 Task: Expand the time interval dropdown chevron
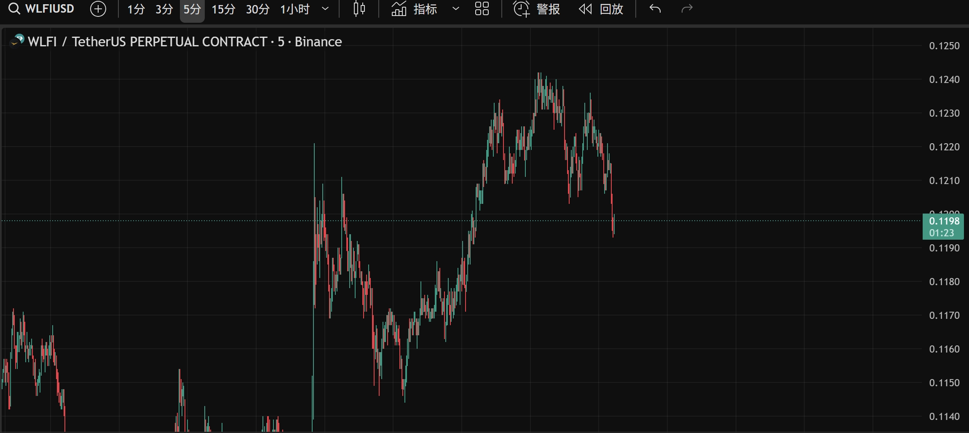pyautogui.click(x=325, y=9)
